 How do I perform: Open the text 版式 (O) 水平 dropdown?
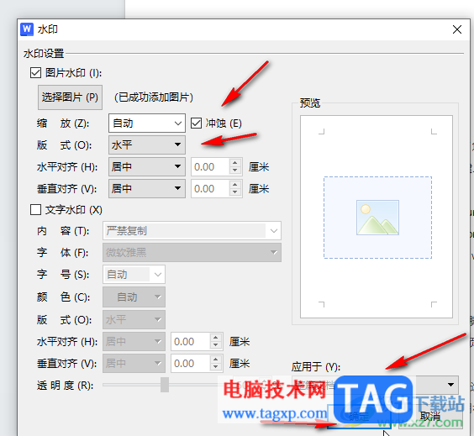(x=134, y=319)
